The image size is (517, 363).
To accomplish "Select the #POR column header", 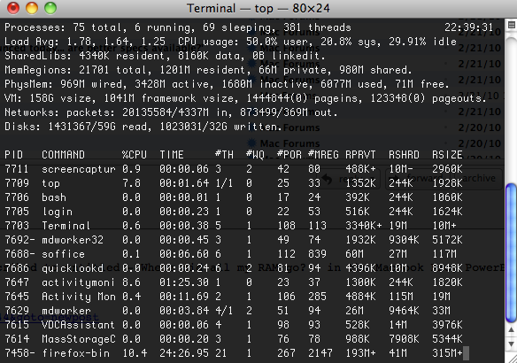I will pyautogui.click(x=289, y=155).
